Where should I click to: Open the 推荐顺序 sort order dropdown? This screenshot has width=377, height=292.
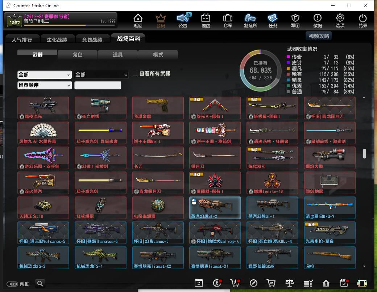click(45, 85)
